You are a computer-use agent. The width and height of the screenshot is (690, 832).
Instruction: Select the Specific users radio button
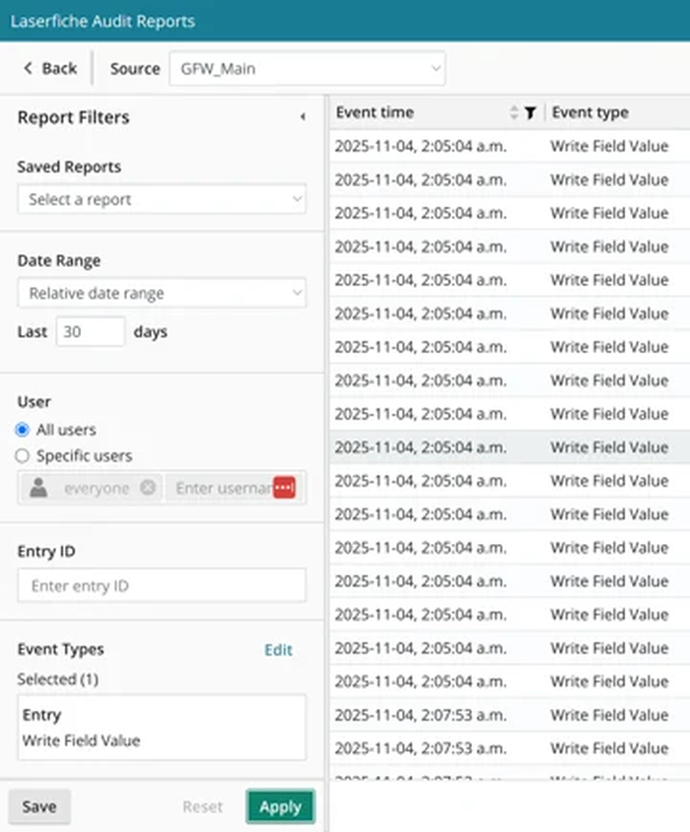click(x=23, y=455)
